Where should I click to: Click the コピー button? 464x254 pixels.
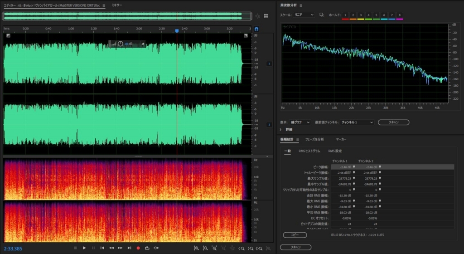click(x=295, y=235)
